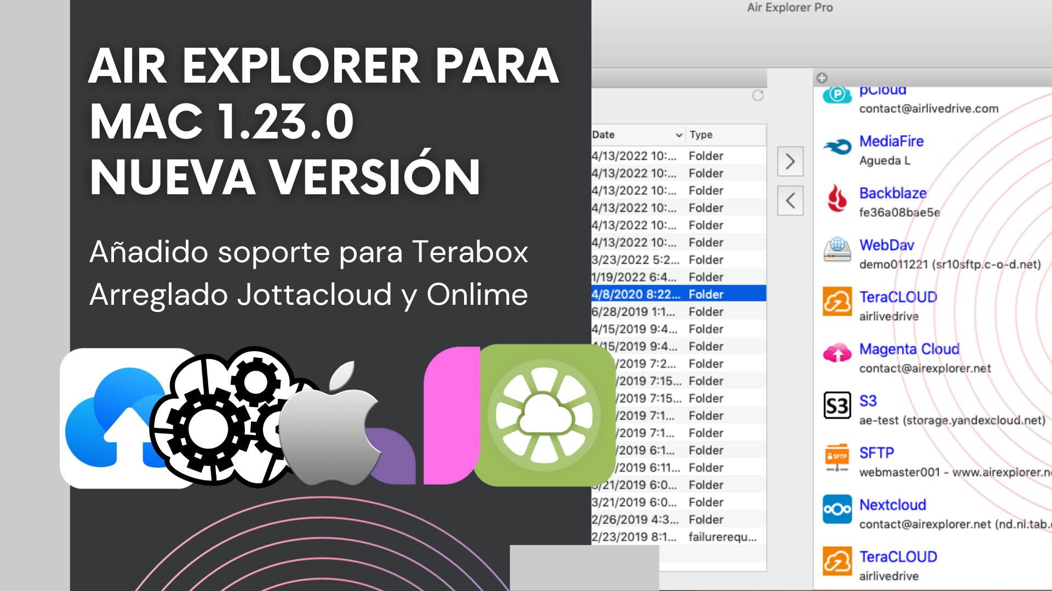Screen dimensions: 1052x591
Task: Open the Date column sort dropdown
Action: 678,135
